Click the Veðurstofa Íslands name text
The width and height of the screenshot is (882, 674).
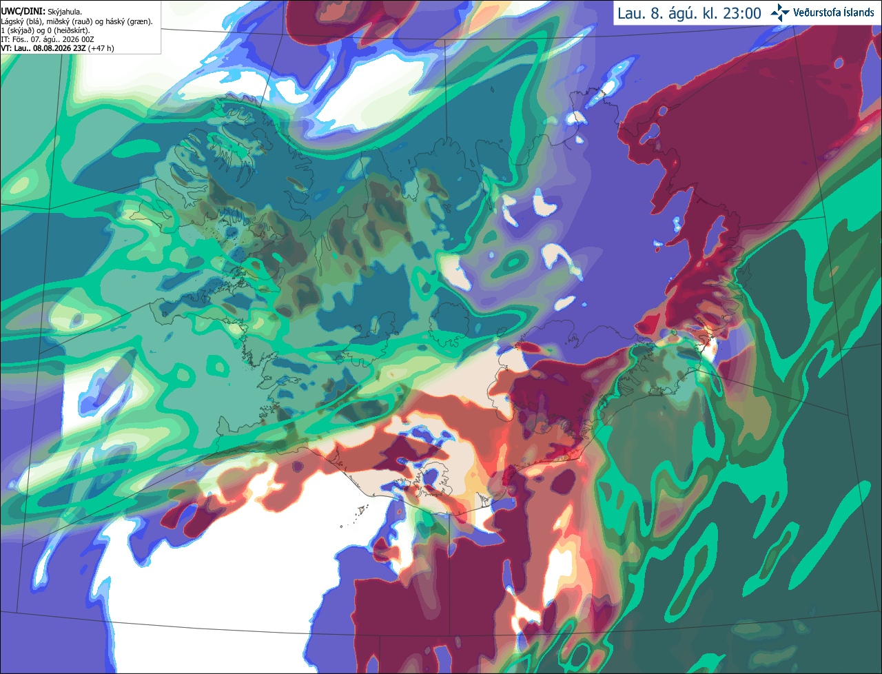834,12
